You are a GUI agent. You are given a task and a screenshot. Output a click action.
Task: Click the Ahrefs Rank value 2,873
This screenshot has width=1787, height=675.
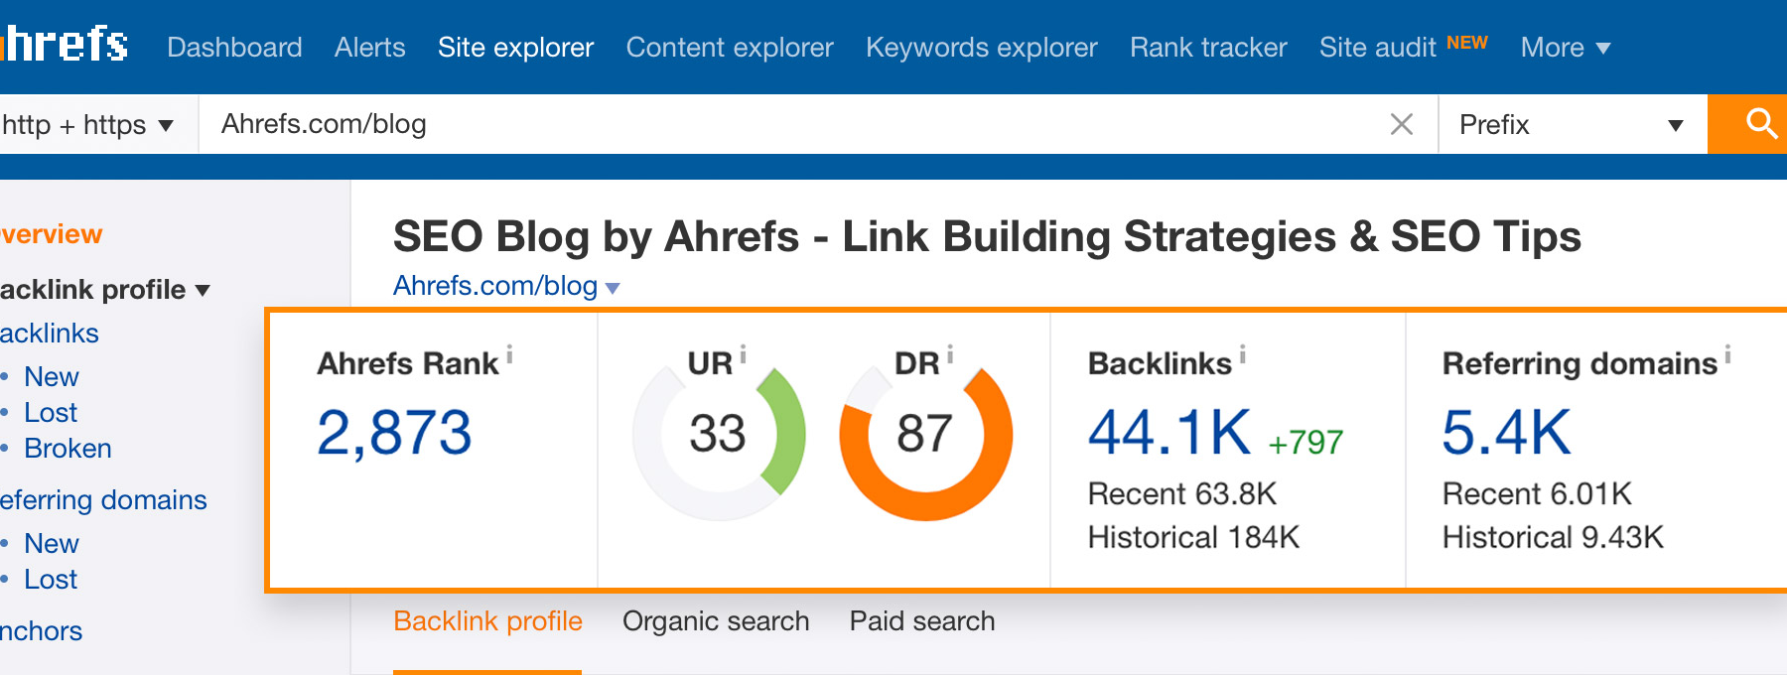pos(394,433)
